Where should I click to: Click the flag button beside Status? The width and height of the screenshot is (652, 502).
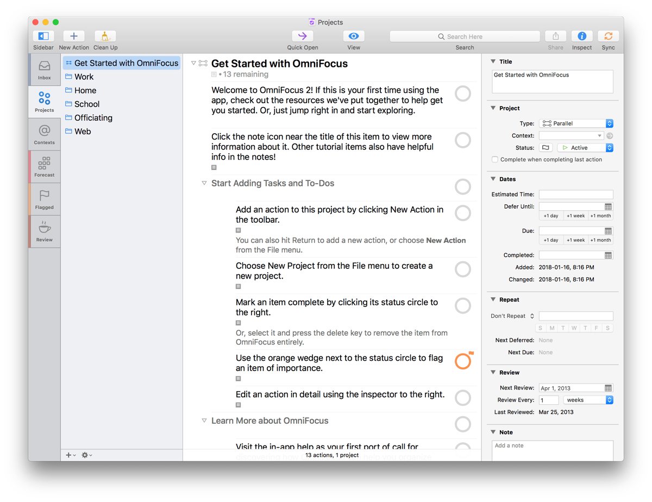coord(546,148)
